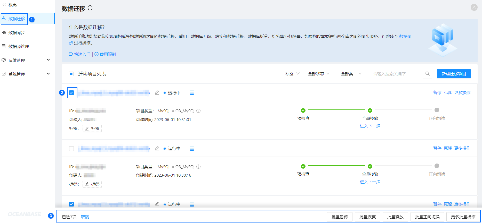
Task: Click the 正向切换 grey step dot of first project
Action: 437,110
